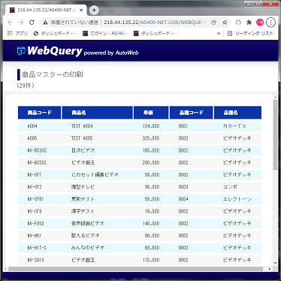Click category name カラーTV
This screenshot has width=281, height=281.
[234, 126]
